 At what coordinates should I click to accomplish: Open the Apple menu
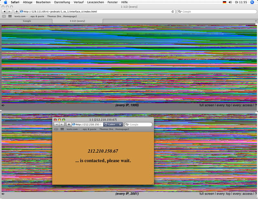(5, 2)
